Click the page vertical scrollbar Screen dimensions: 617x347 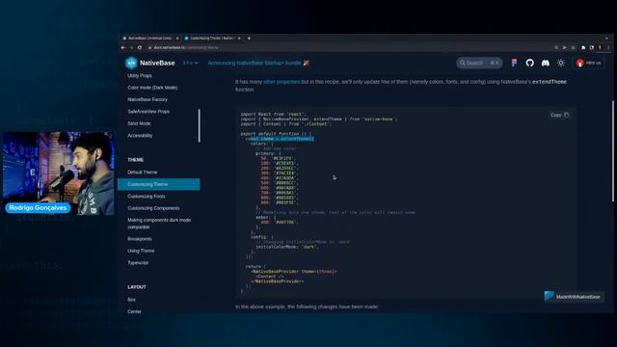pyautogui.click(x=612, y=151)
